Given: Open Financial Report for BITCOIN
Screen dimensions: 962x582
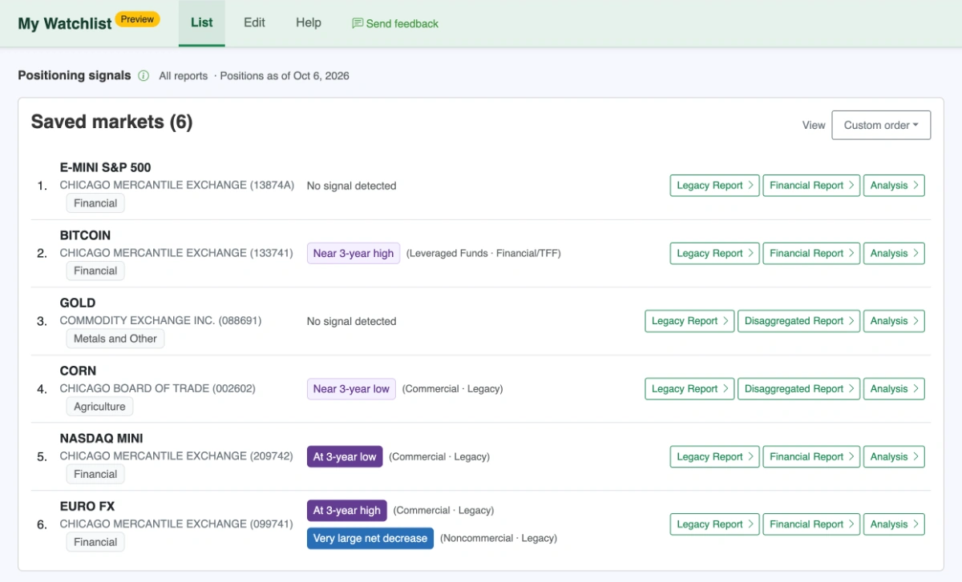Looking at the screenshot, I should pos(811,253).
